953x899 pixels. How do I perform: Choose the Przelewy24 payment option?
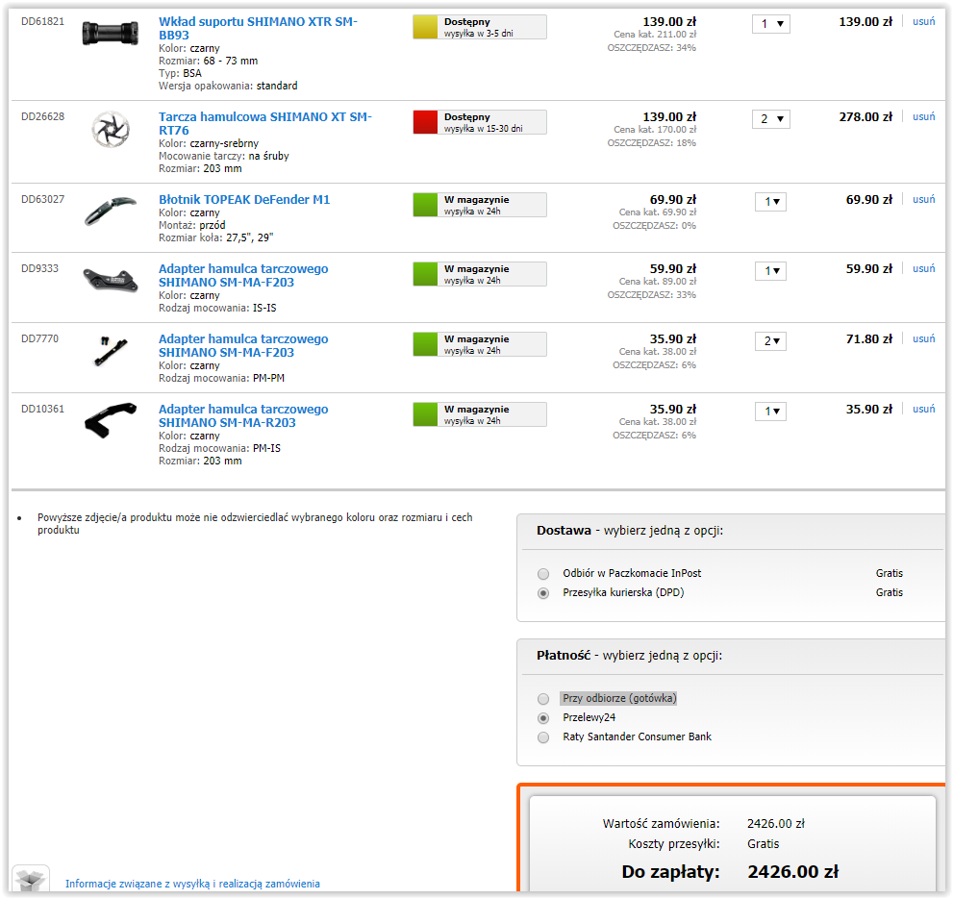tap(543, 718)
